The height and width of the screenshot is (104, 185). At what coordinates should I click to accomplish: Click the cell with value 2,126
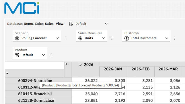(168, 87)
